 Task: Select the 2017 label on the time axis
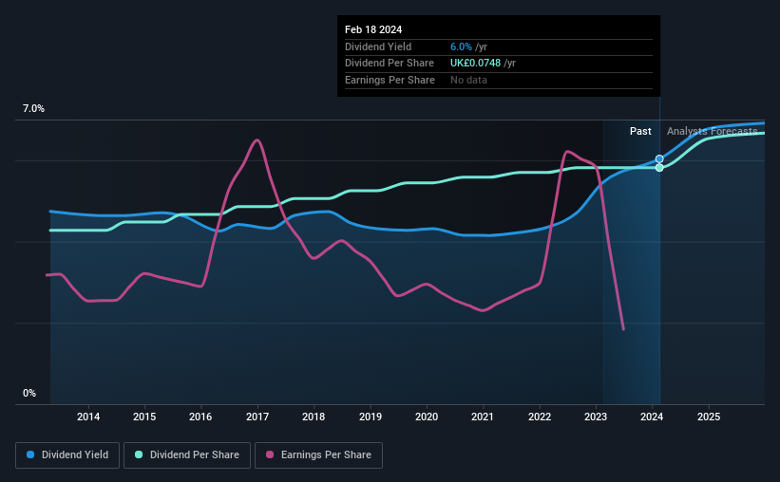(257, 417)
